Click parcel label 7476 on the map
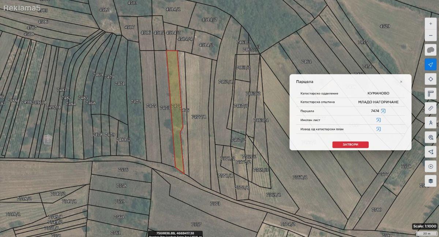This screenshot has height=237, width=439. (184, 110)
